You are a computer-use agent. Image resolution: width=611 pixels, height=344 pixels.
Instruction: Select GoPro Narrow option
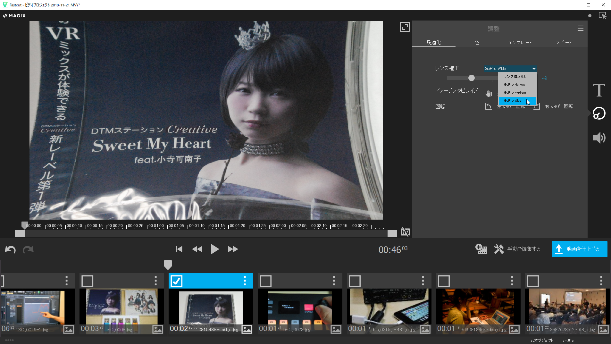(517, 85)
